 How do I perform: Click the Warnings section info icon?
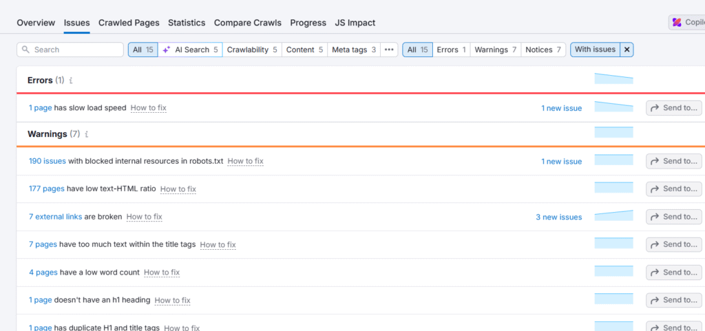(x=86, y=134)
